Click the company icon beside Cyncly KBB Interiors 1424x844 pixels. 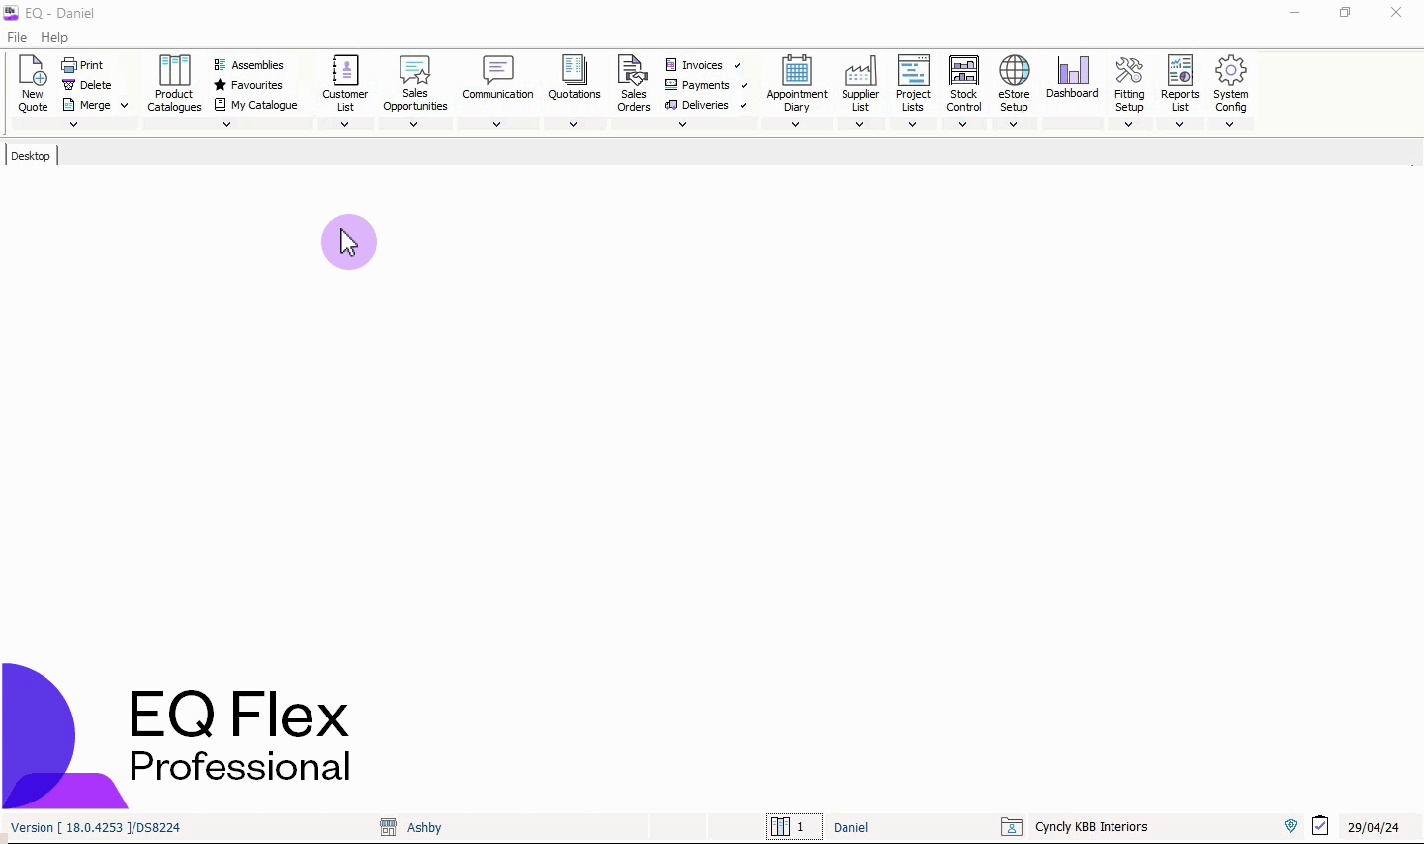(1012, 827)
